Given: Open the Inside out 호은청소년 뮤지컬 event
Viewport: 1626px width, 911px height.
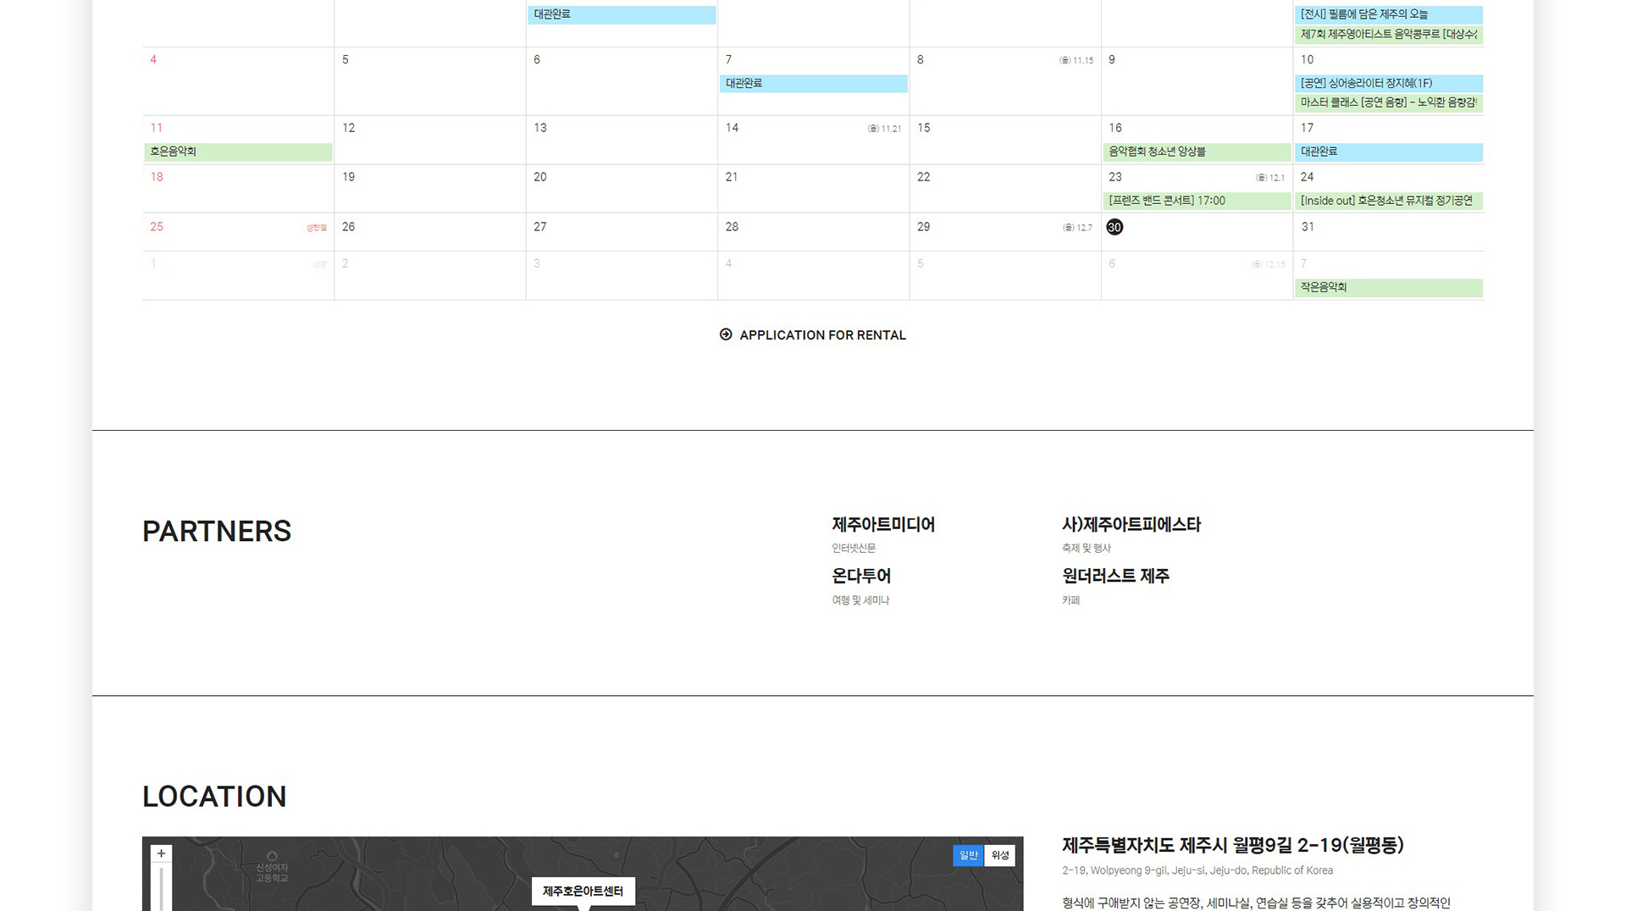Looking at the screenshot, I should click(x=1388, y=201).
